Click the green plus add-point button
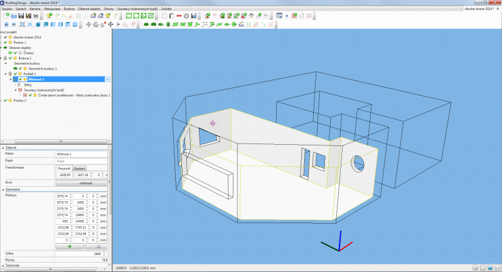 (70, 246)
